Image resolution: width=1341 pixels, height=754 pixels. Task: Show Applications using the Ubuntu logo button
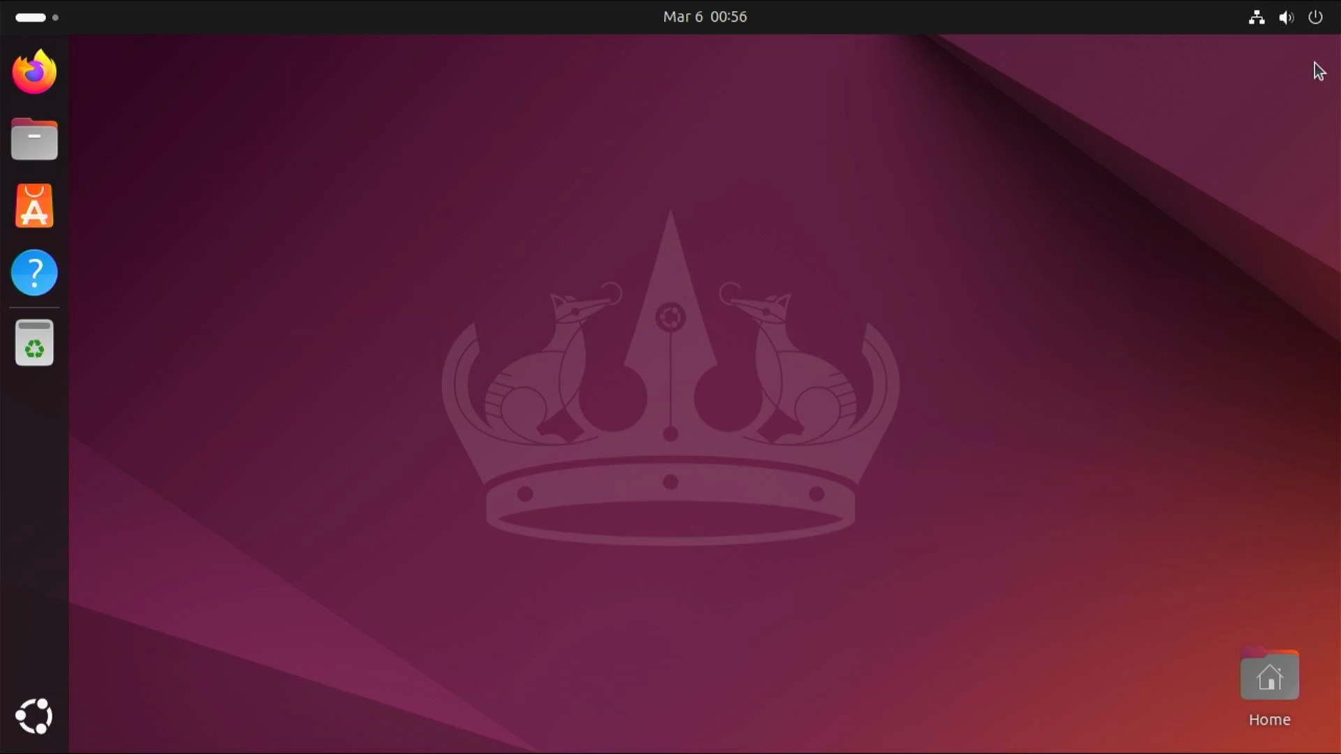coord(34,716)
